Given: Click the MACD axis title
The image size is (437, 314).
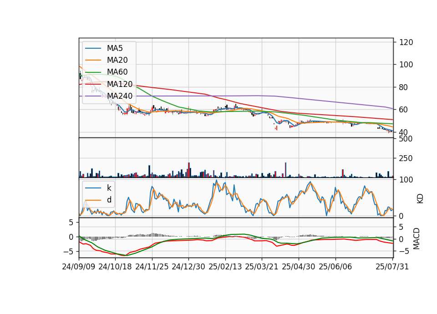Looking at the screenshot, I should point(417,238).
